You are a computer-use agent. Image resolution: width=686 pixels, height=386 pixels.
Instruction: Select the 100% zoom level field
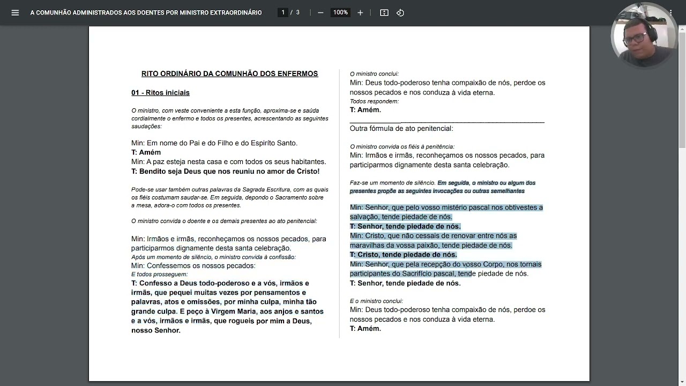(340, 12)
